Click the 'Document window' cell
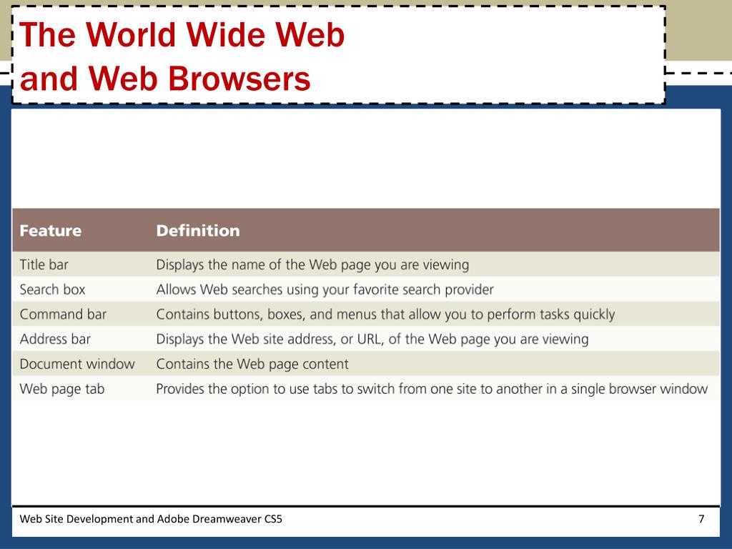 pos(77,364)
